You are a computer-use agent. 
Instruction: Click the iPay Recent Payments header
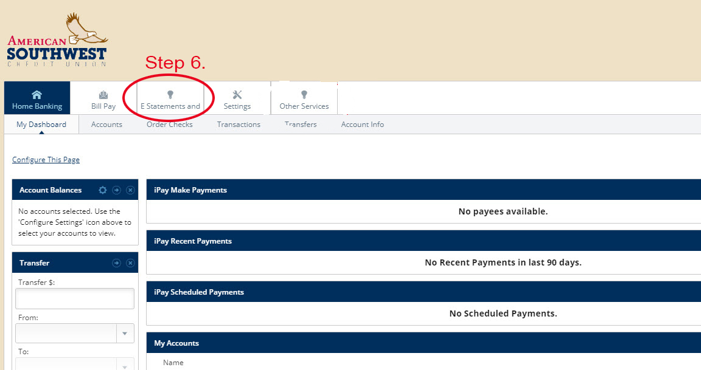pyautogui.click(x=424, y=241)
